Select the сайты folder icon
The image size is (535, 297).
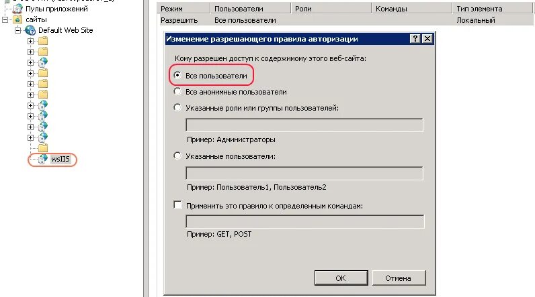click(17, 19)
